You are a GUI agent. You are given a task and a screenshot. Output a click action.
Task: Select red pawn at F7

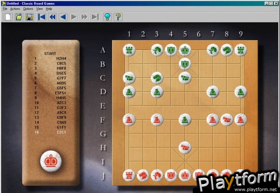(x=213, y=120)
